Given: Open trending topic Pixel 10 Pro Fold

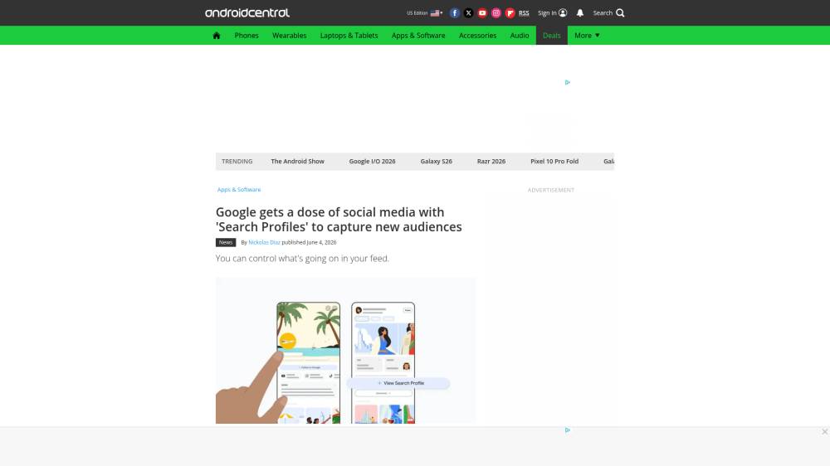Looking at the screenshot, I should tap(554, 162).
